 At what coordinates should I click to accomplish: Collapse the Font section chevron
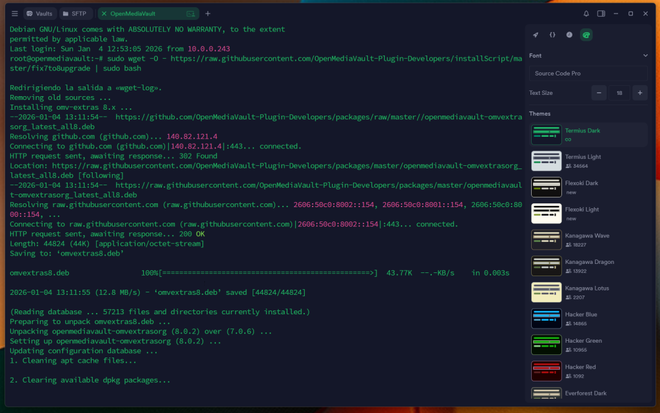coord(645,56)
